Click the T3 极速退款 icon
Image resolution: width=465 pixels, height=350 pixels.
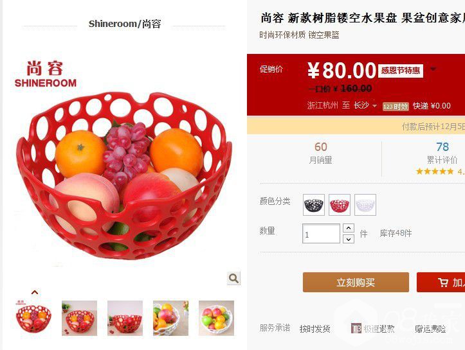(x=356, y=328)
